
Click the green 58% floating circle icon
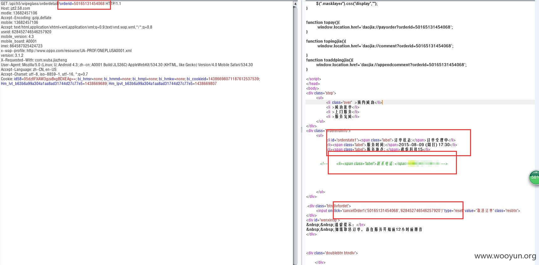click(534, 178)
